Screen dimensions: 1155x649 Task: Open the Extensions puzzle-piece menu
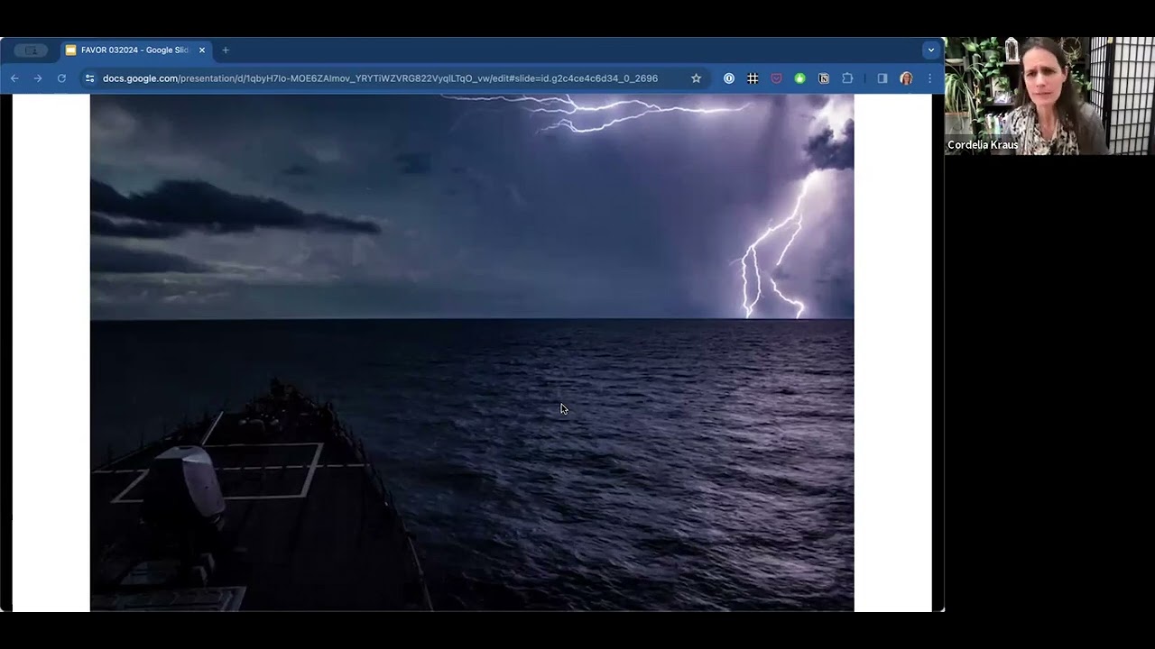[x=847, y=78]
